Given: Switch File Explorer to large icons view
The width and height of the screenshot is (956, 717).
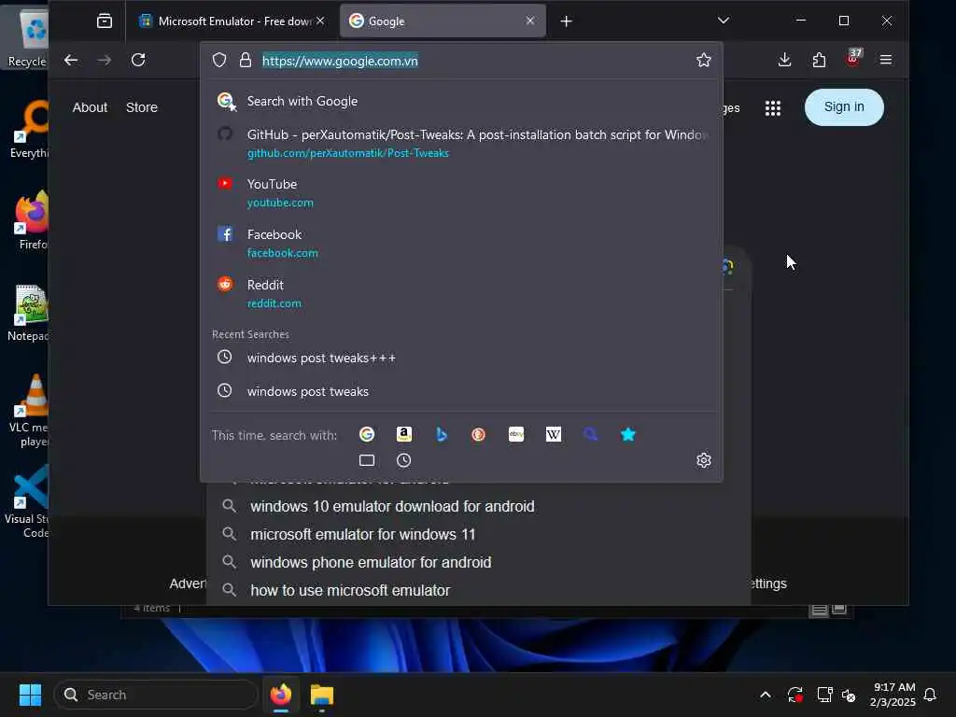Looking at the screenshot, I should click(x=839, y=609).
